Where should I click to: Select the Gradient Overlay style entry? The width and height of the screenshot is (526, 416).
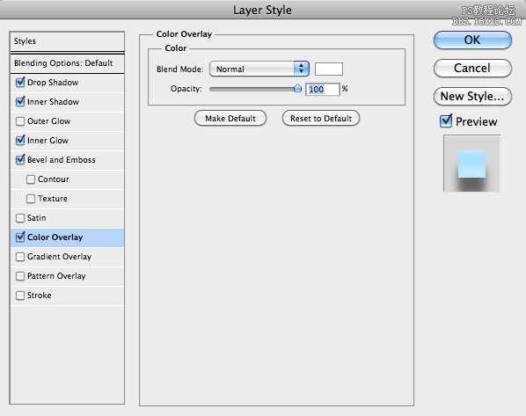coord(68,257)
